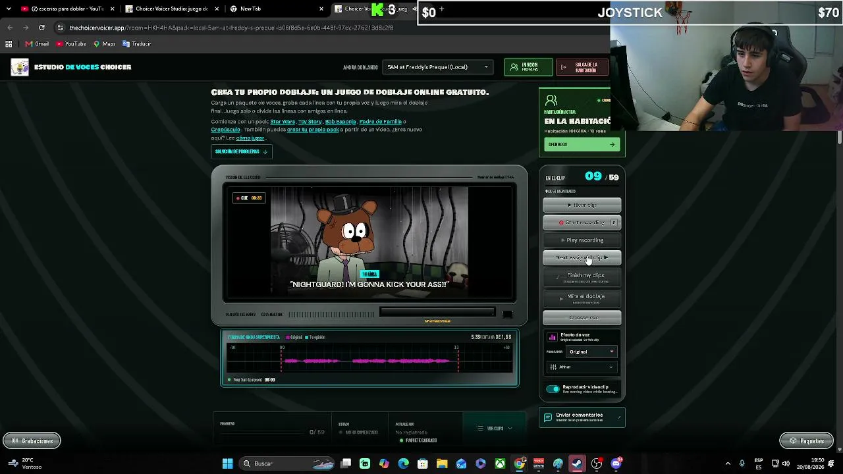The width and height of the screenshot is (843, 474).
Task: Open the Bob Esponja pack link
Action: [x=340, y=122]
